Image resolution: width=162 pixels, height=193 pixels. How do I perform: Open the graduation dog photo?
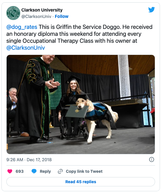pyautogui.click(x=81, y=104)
